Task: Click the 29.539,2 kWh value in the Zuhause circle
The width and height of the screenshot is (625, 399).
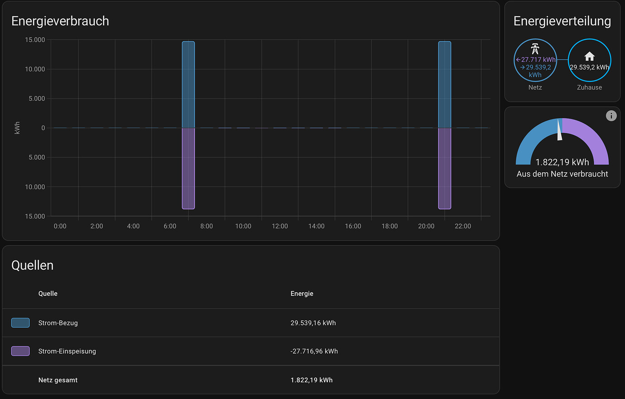Action: tap(589, 67)
